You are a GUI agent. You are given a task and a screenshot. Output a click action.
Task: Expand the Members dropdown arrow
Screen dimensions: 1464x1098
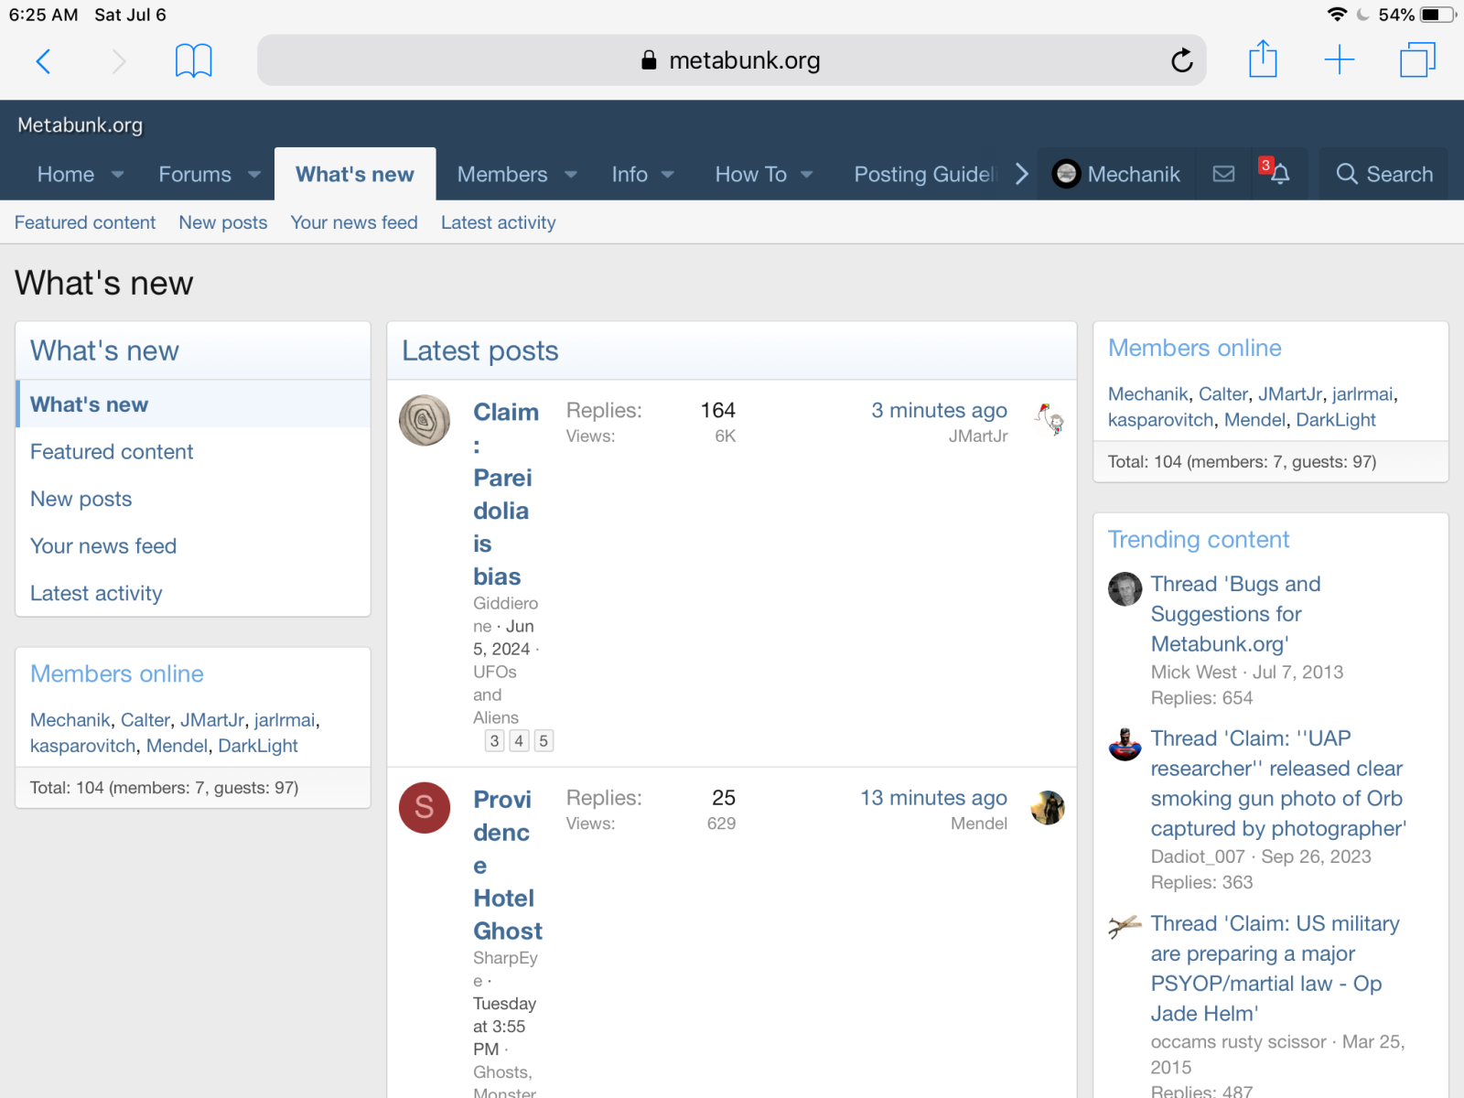coord(571,175)
